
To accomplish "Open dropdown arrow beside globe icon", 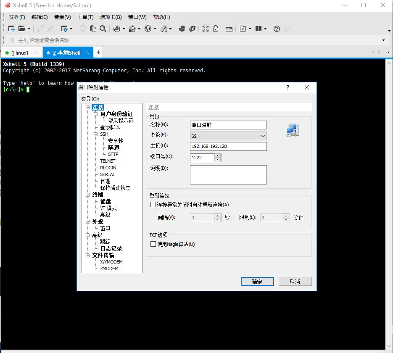I will click(155, 29).
